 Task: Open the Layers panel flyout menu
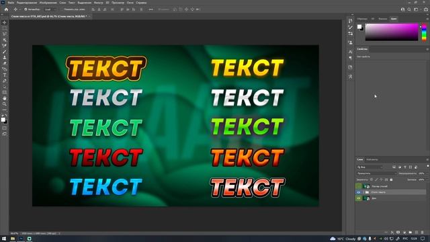427,159
